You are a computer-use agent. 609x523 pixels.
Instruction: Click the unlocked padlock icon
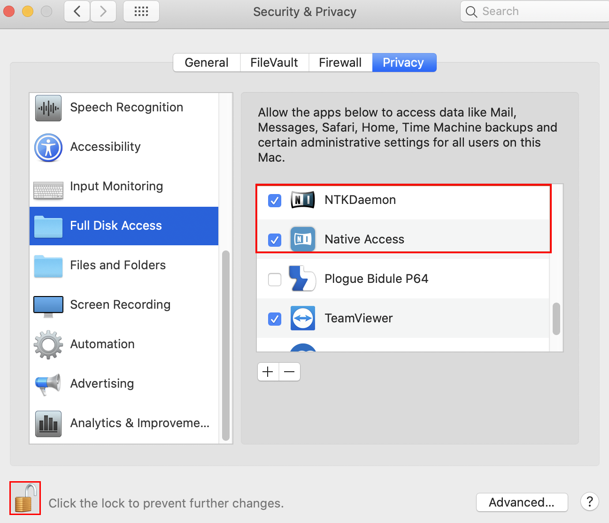(25, 498)
